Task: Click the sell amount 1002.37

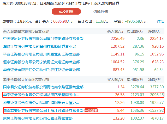Action: (137, 118)
